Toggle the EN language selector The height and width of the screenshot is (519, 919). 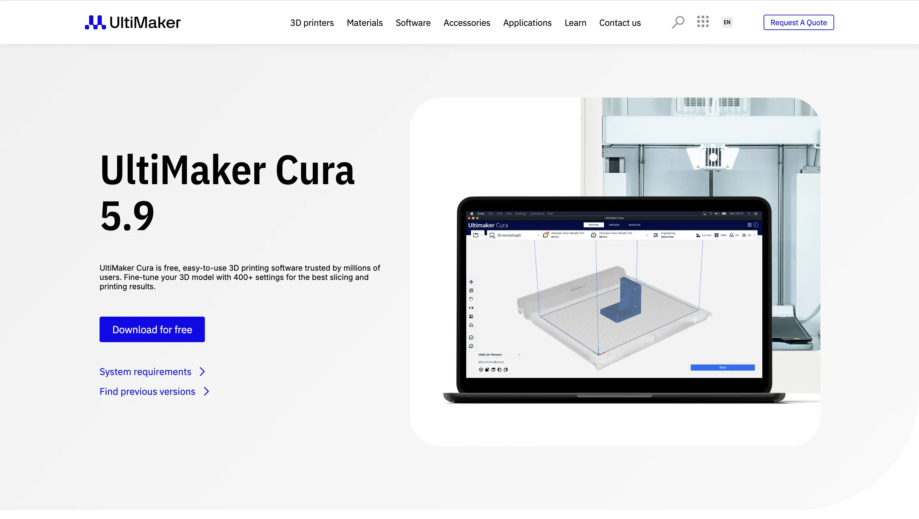coord(727,22)
